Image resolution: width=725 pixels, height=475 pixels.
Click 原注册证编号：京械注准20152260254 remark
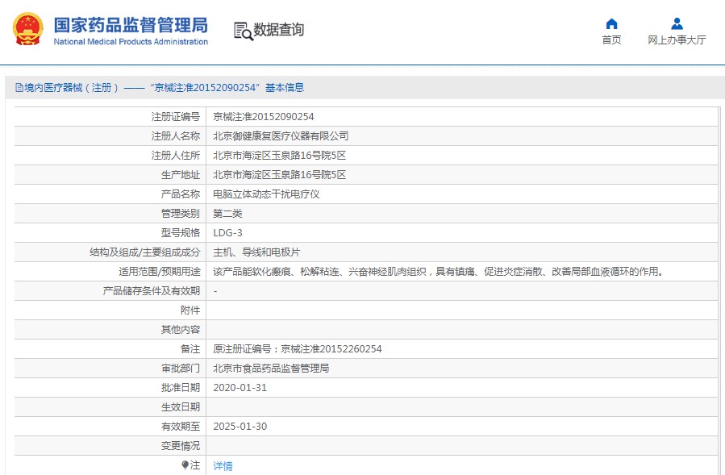click(x=298, y=349)
